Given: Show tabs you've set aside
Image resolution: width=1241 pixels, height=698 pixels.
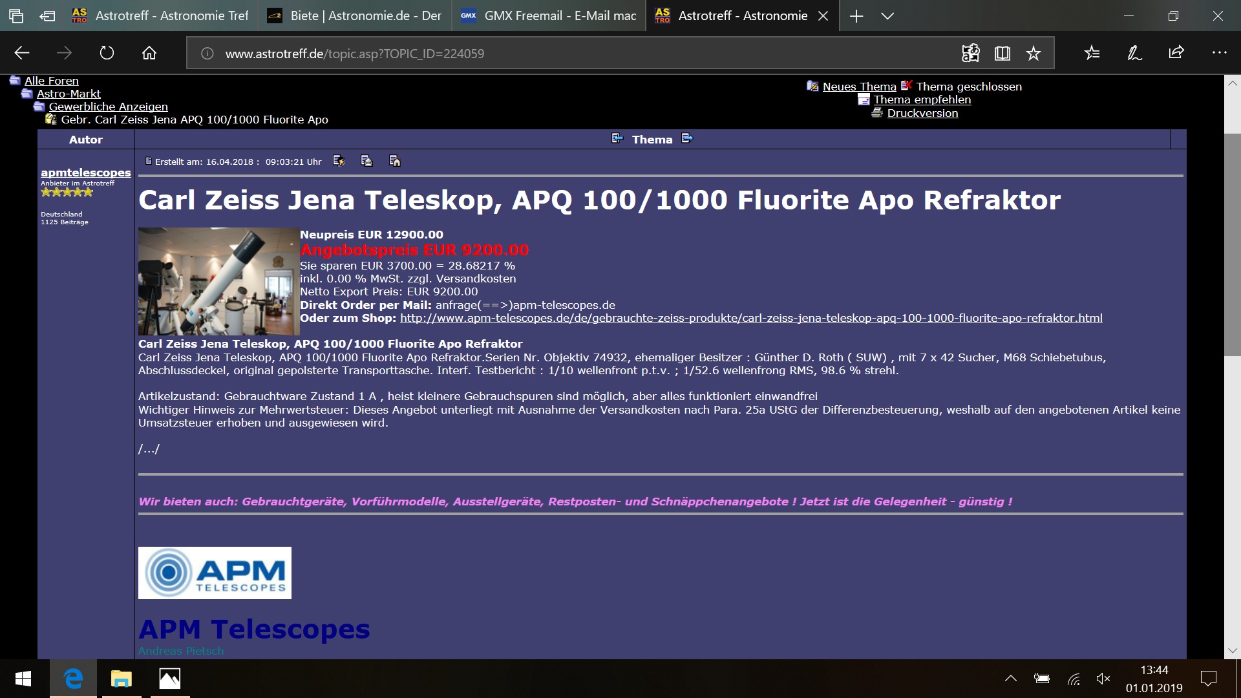Looking at the screenshot, I should click(16, 16).
